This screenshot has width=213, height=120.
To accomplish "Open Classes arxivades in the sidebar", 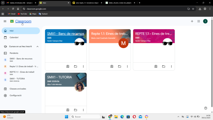I will point(18,89).
